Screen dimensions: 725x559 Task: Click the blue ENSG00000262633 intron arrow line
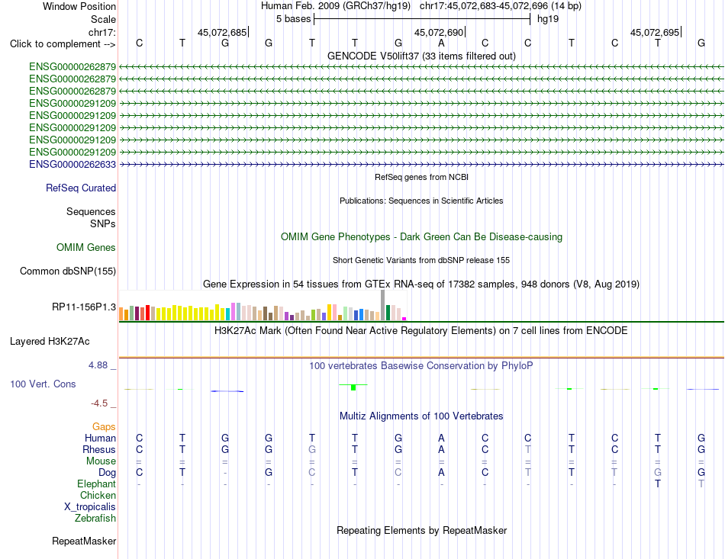[x=421, y=164]
